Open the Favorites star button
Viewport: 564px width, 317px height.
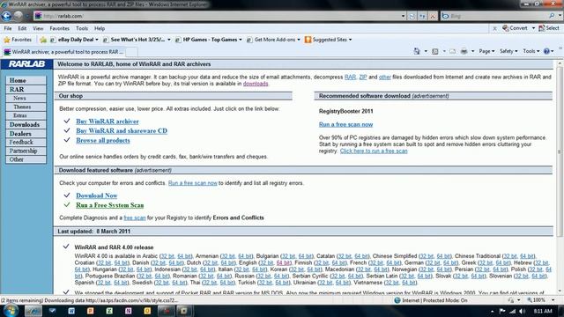pos(18,40)
